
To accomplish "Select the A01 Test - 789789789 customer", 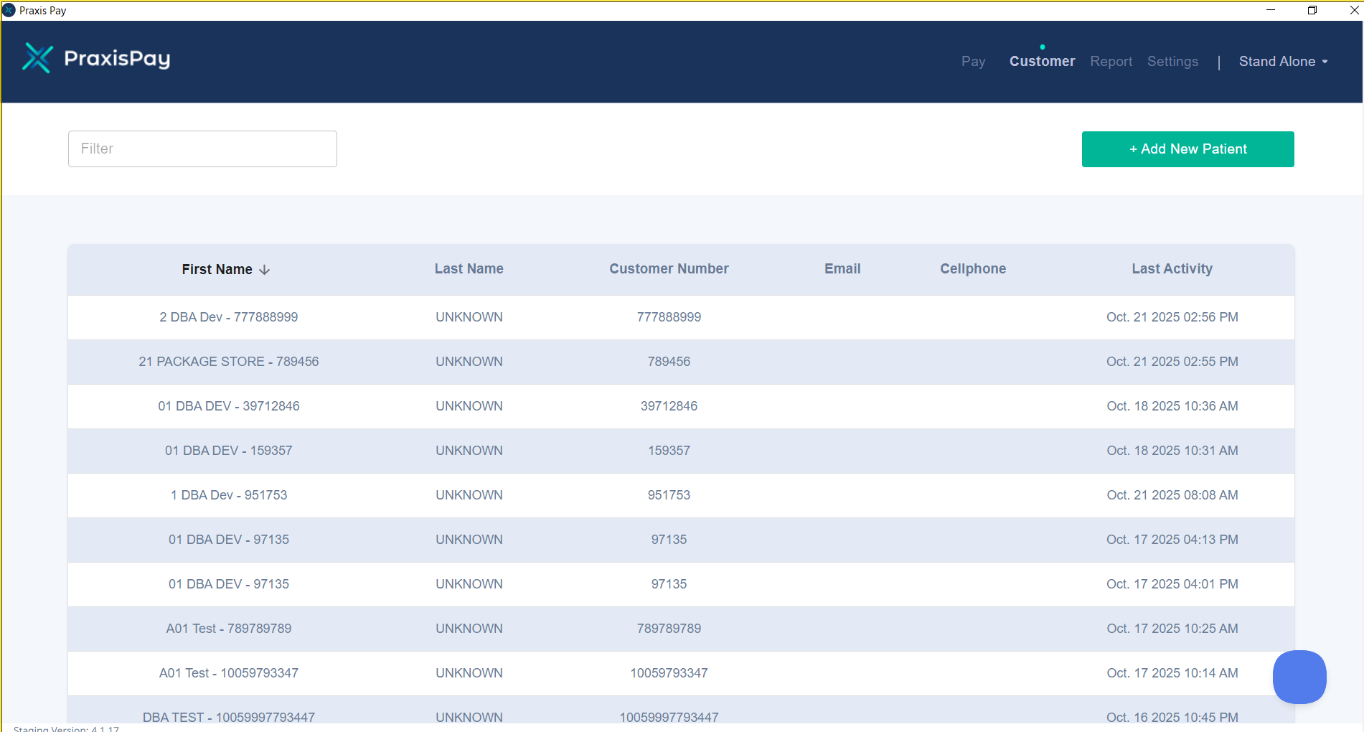I will pos(228,629).
